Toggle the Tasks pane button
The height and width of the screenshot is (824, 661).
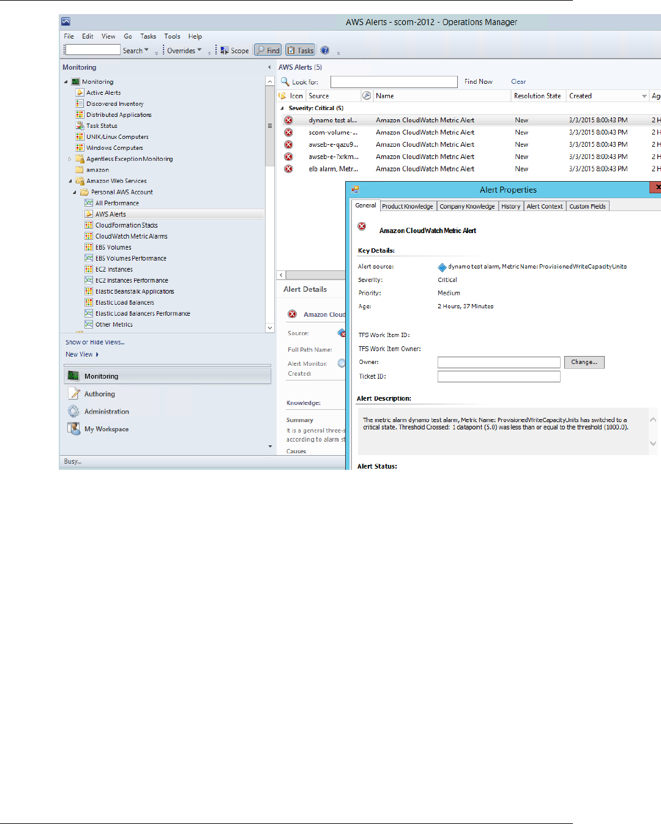(x=300, y=51)
